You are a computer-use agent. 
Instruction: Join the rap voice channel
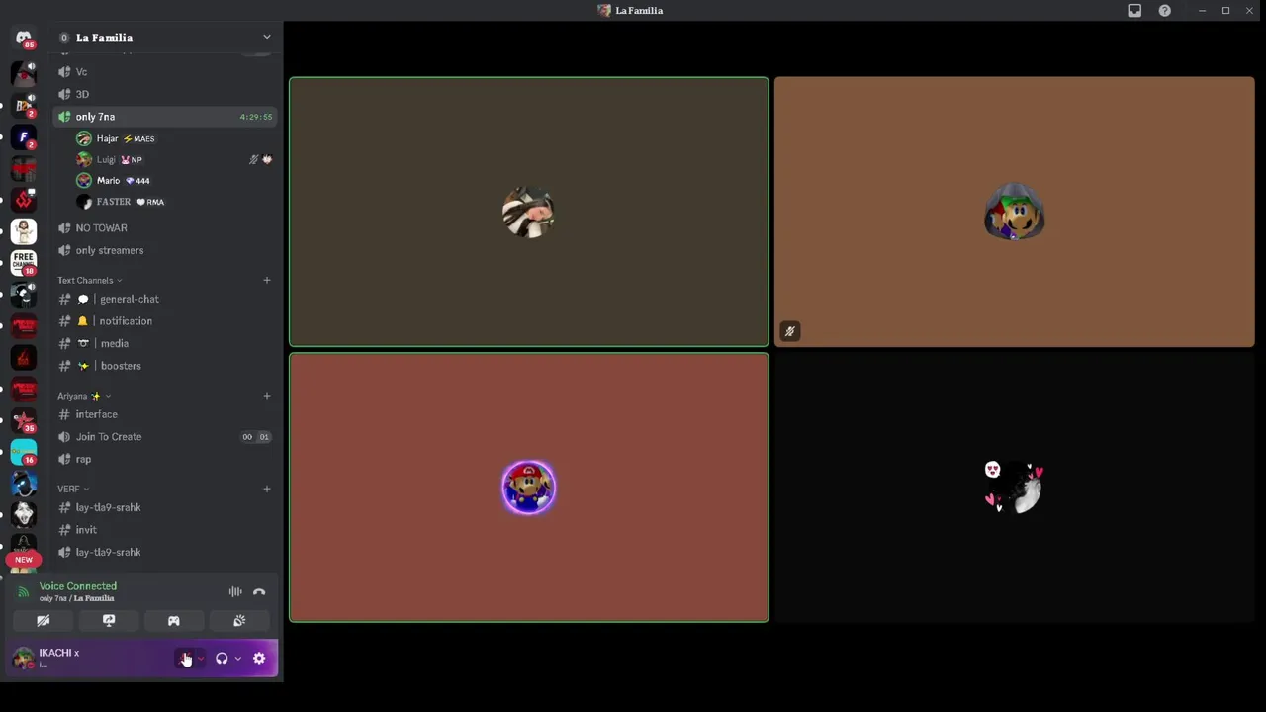pos(163,459)
